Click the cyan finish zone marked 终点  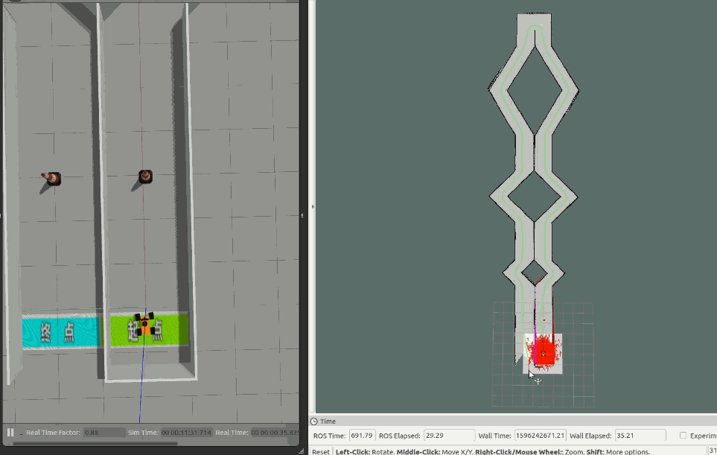coord(60,332)
